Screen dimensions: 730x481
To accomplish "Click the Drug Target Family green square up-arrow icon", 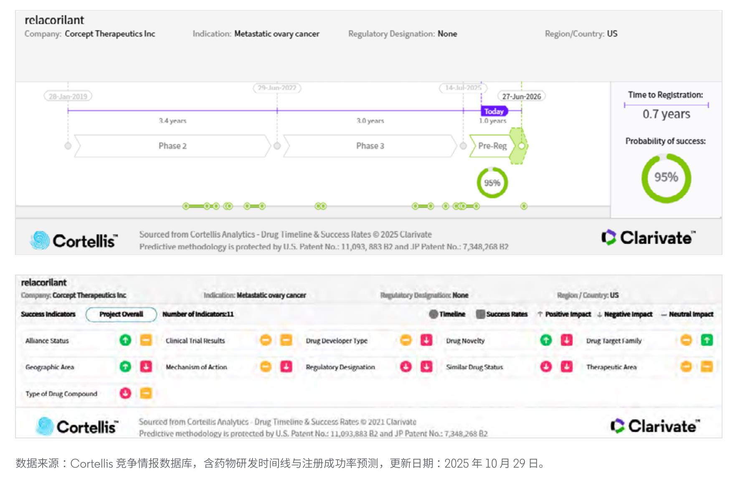I will point(707,340).
